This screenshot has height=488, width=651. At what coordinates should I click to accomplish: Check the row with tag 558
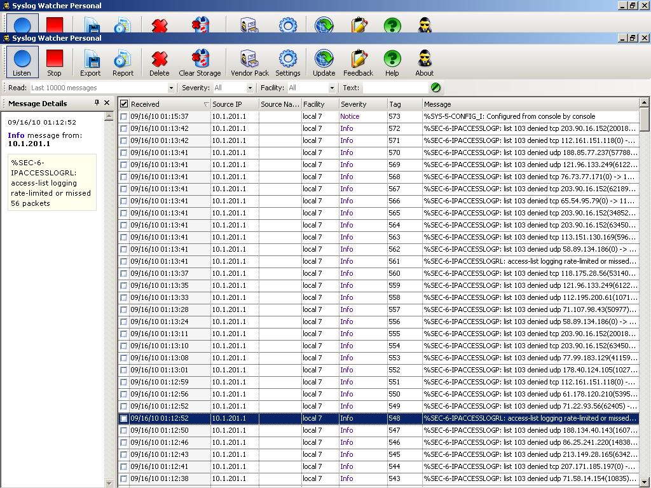point(124,297)
